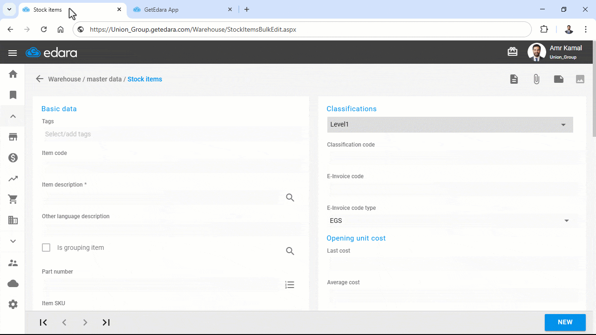Select the Stock items browser tab
596x335 pixels.
pyautogui.click(x=72, y=9)
